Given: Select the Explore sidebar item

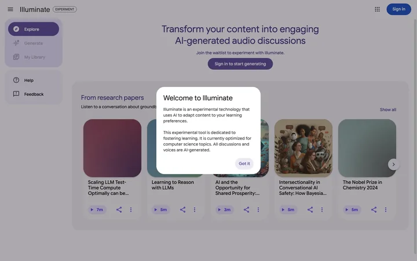Looking at the screenshot, I should (x=34, y=29).
